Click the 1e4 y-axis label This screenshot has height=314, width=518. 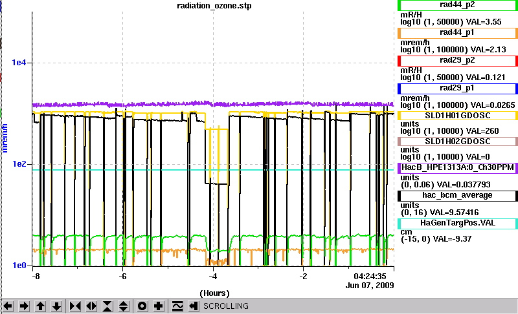(19, 63)
